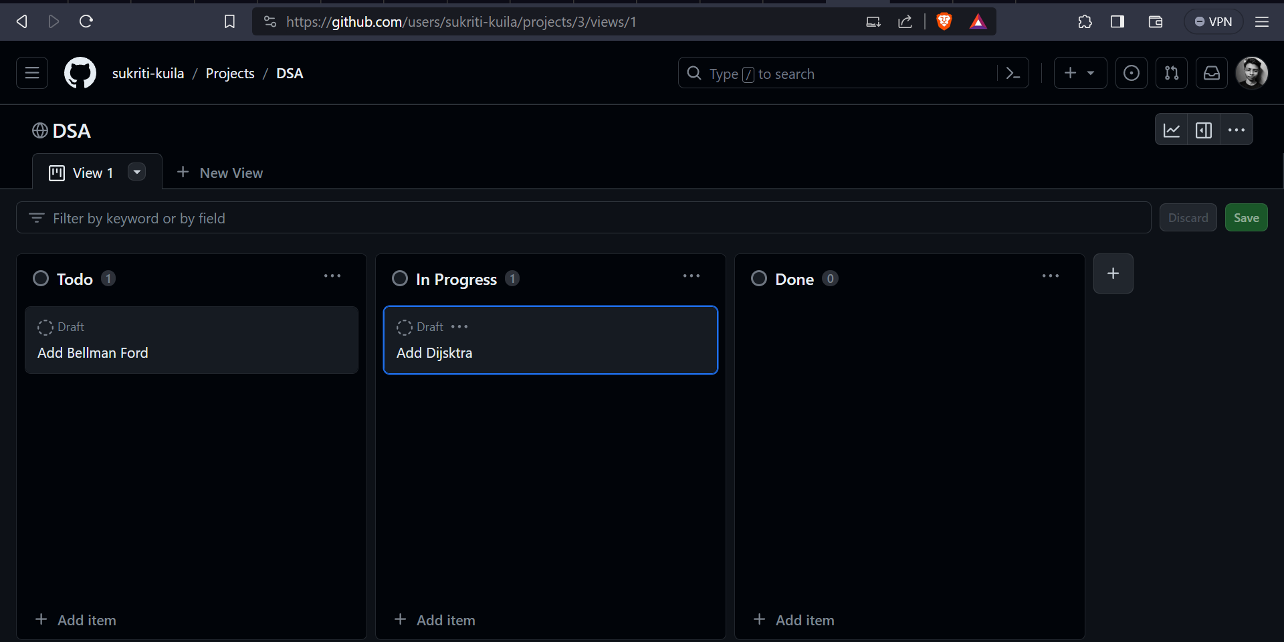The image size is (1284, 642).
Task: Open the navigation hamburger menu
Action: (x=31, y=73)
